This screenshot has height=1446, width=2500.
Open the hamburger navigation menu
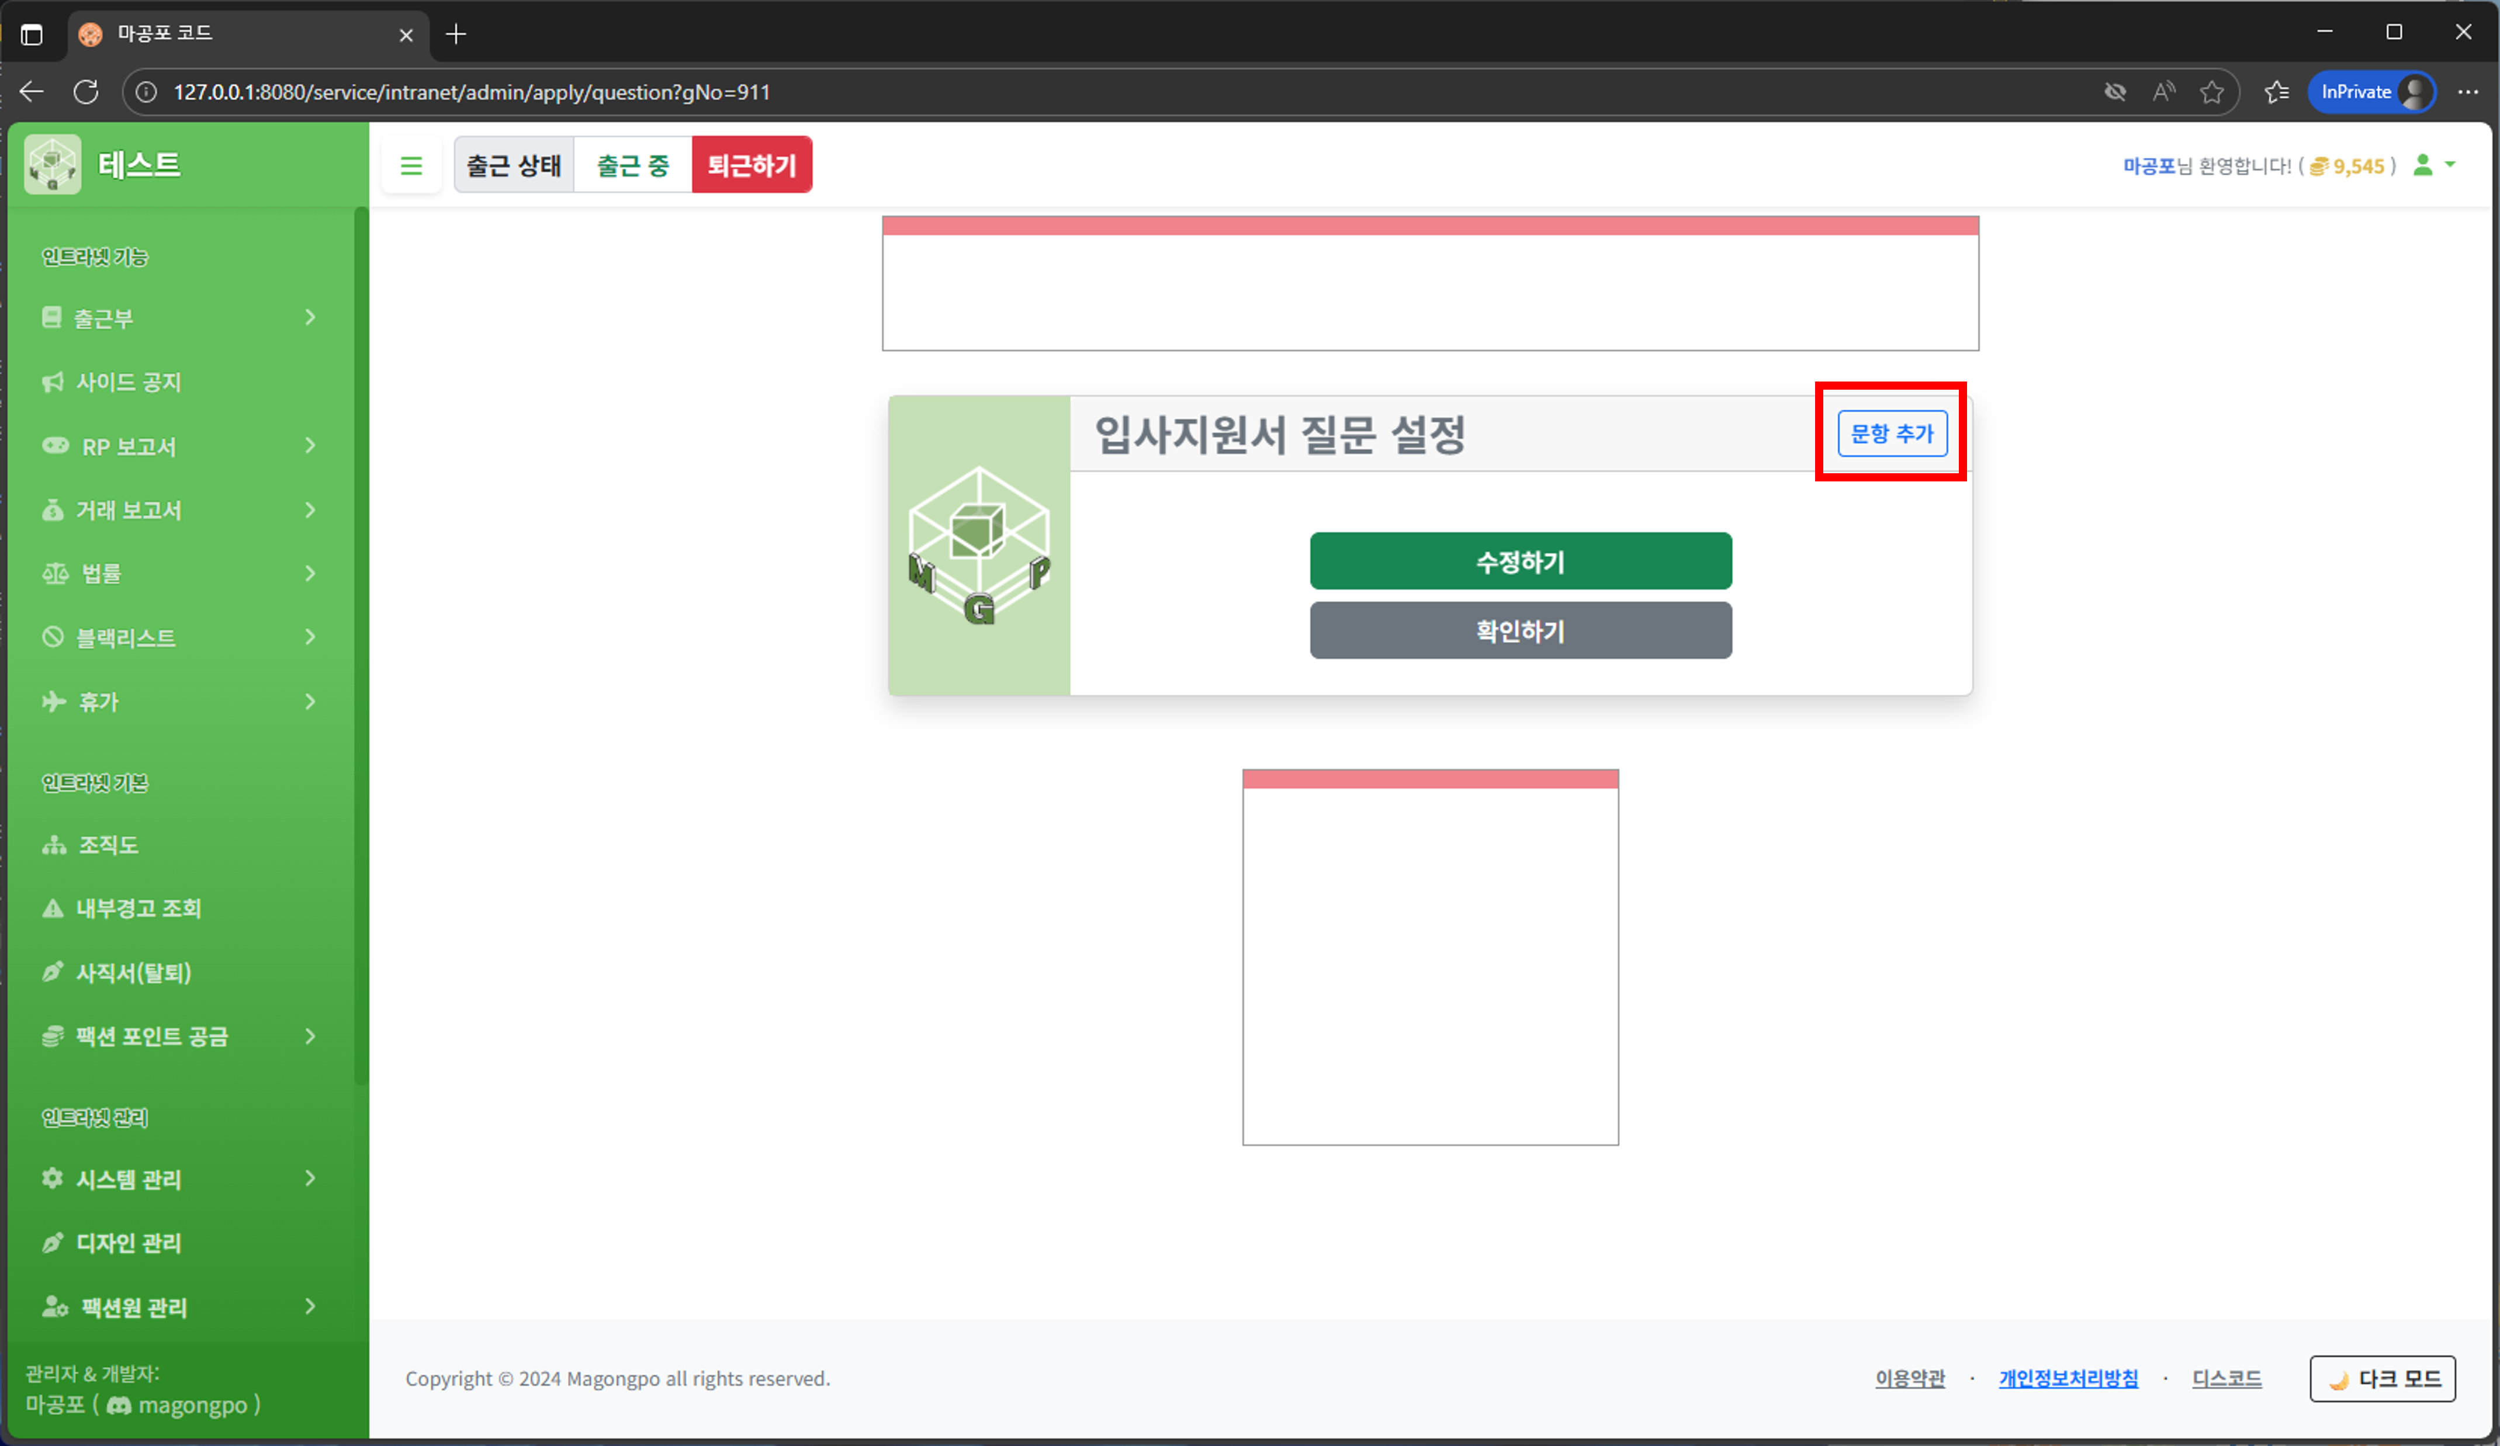pos(411,165)
